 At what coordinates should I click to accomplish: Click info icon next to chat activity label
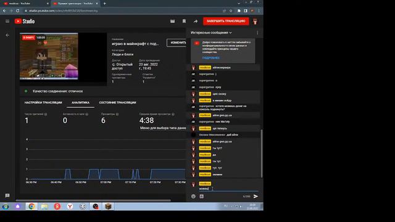[86, 114]
